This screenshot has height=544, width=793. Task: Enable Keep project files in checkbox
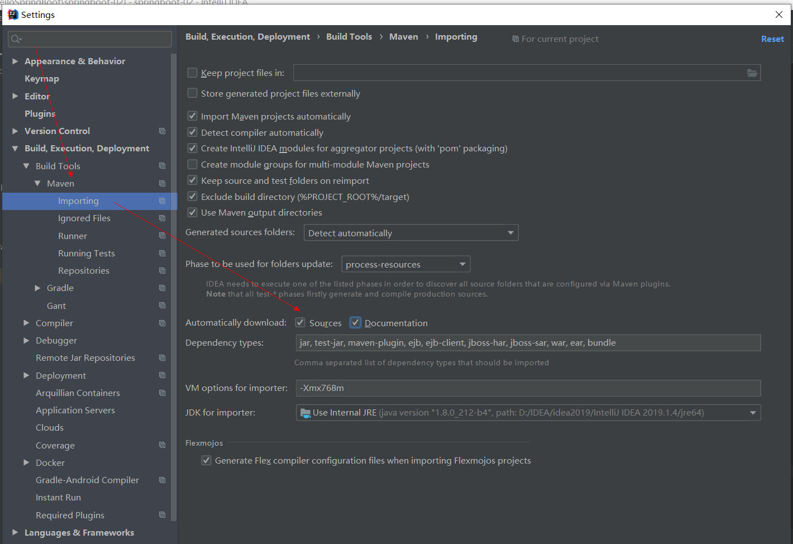click(192, 73)
